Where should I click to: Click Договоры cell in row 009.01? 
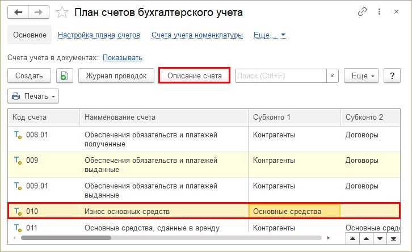click(371, 190)
